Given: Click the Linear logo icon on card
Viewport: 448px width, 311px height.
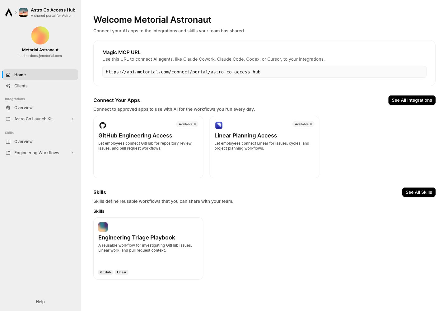Looking at the screenshot, I should 219,125.
